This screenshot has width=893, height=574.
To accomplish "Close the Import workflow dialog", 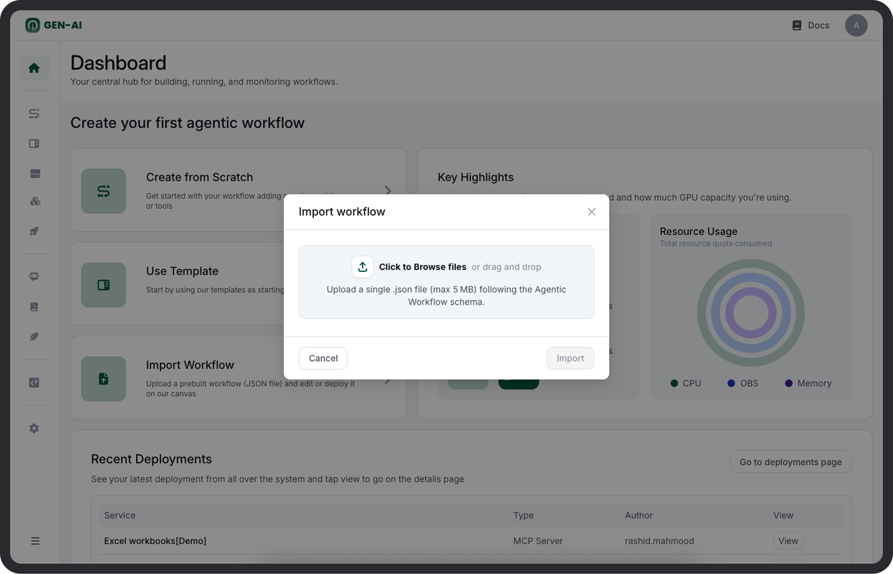I will coord(591,212).
